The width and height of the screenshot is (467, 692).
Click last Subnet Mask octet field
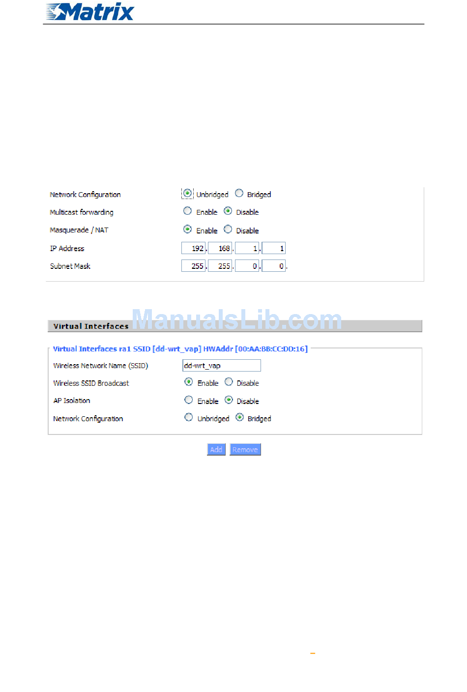[274, 266]
